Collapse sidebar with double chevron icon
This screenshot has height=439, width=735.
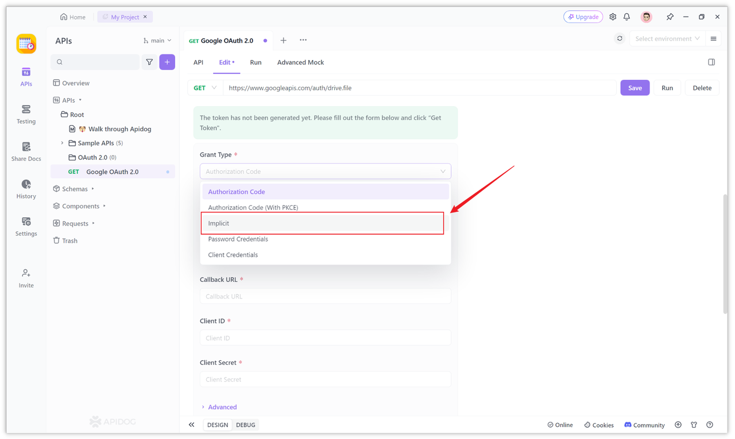[192, 425]
